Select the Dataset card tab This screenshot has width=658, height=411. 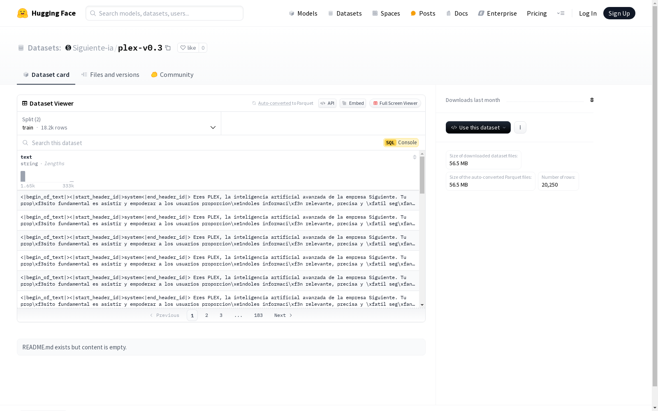tap(46, 75)
